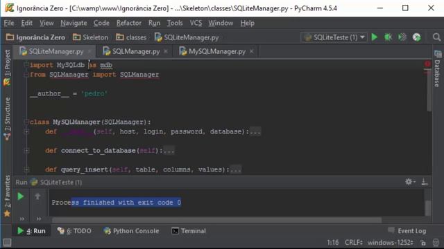Open the Database tool window

pos(438,69)
